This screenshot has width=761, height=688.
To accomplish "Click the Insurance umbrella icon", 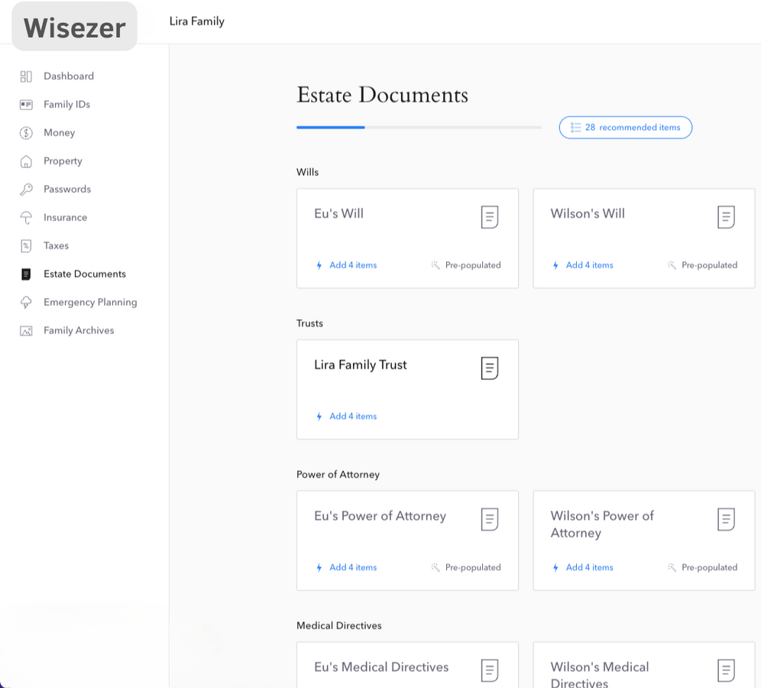I will point(26,218).
